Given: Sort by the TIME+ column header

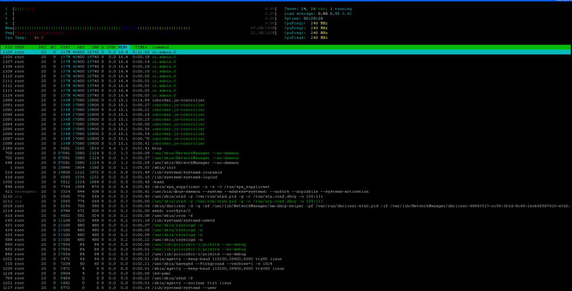Looking at the screenshot, I should (x=141, y=47).
